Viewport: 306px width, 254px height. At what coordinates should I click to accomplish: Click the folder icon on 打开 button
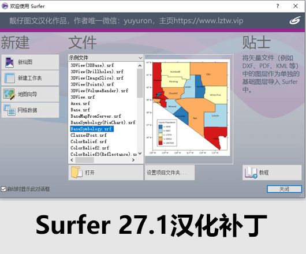[x=77, y=172]
